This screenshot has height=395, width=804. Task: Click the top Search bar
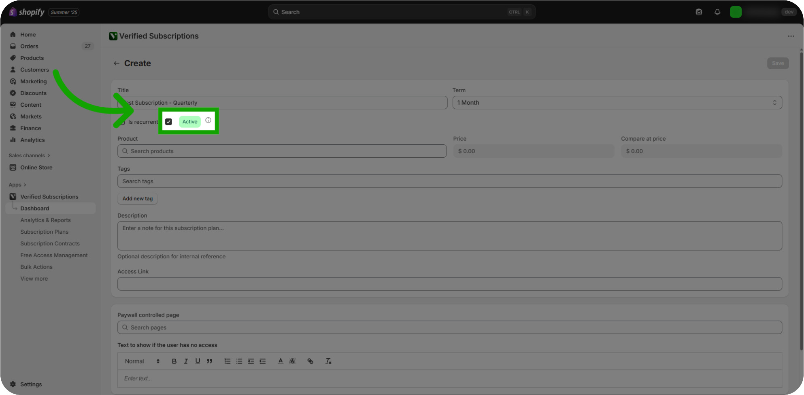[x=402, y=12]
